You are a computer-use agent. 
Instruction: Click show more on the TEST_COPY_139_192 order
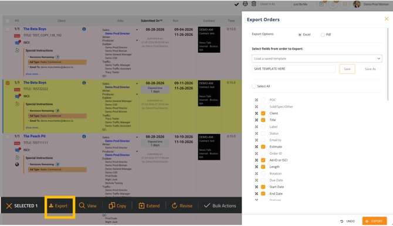[33, 74]
